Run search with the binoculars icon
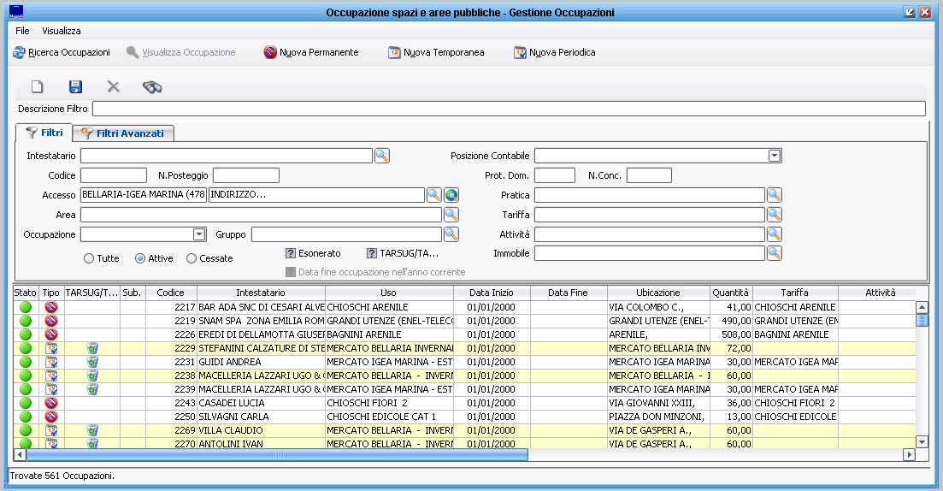 pyautogui.click(x=152, y=86)
